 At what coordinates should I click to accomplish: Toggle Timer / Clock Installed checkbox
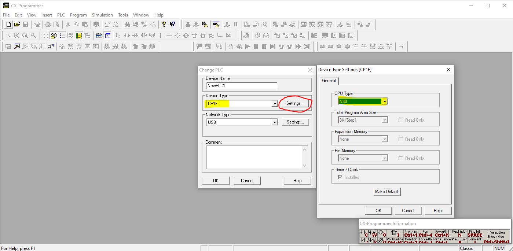[x=340, y=177]
